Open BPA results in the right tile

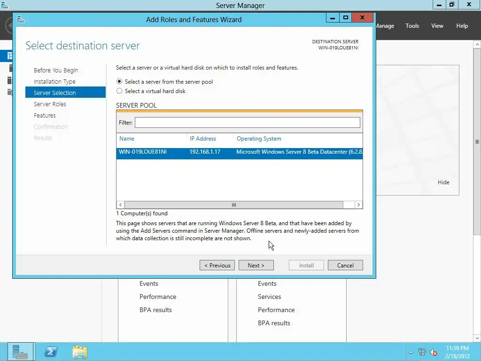coord(274,323)
